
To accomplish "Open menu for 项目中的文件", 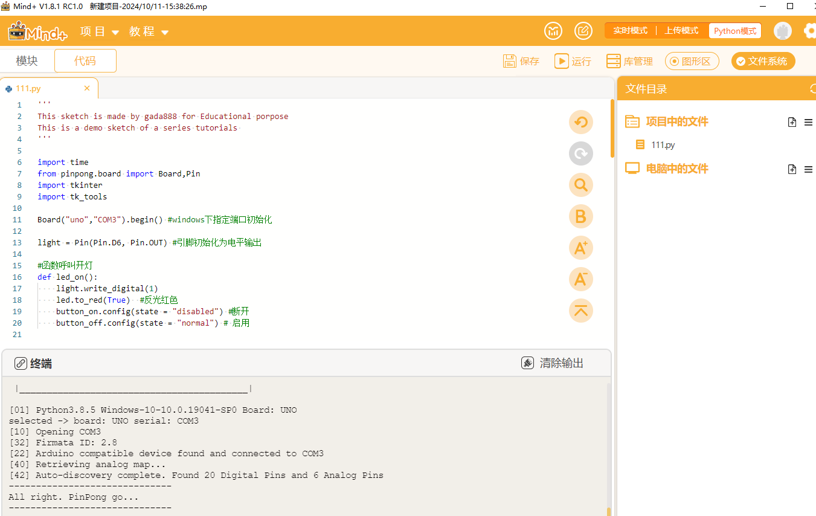I will [x=808, y=122].
